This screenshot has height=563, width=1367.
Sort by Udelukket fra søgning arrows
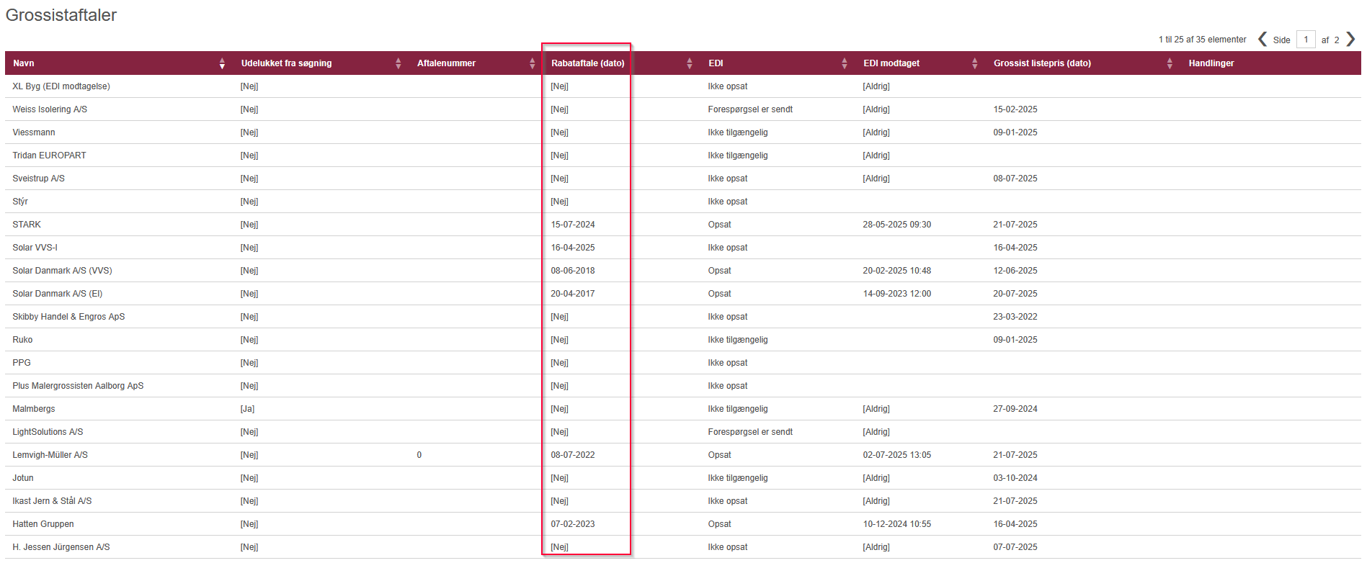pyautogui.click(x=398, y=63)
